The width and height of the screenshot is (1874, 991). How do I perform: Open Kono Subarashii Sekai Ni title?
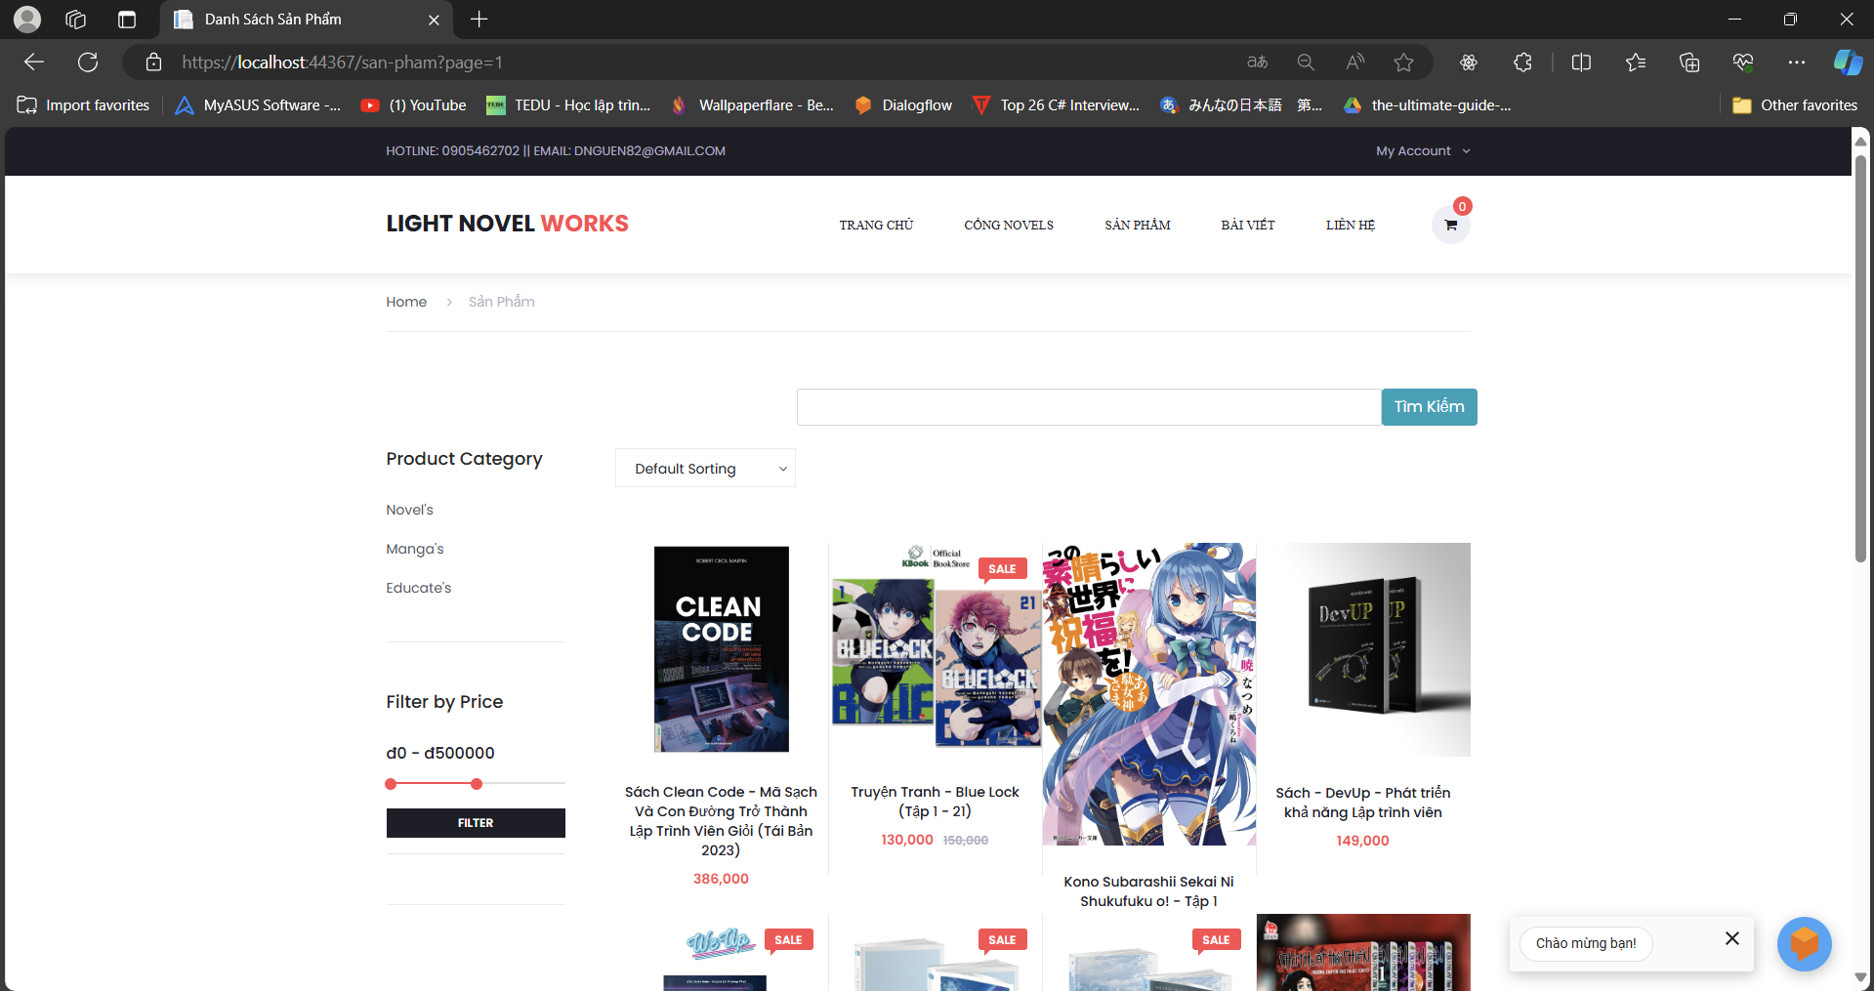(1148, 891)
